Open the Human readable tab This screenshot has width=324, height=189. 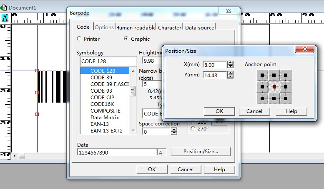pyautogui.click(x=136, y=27)
